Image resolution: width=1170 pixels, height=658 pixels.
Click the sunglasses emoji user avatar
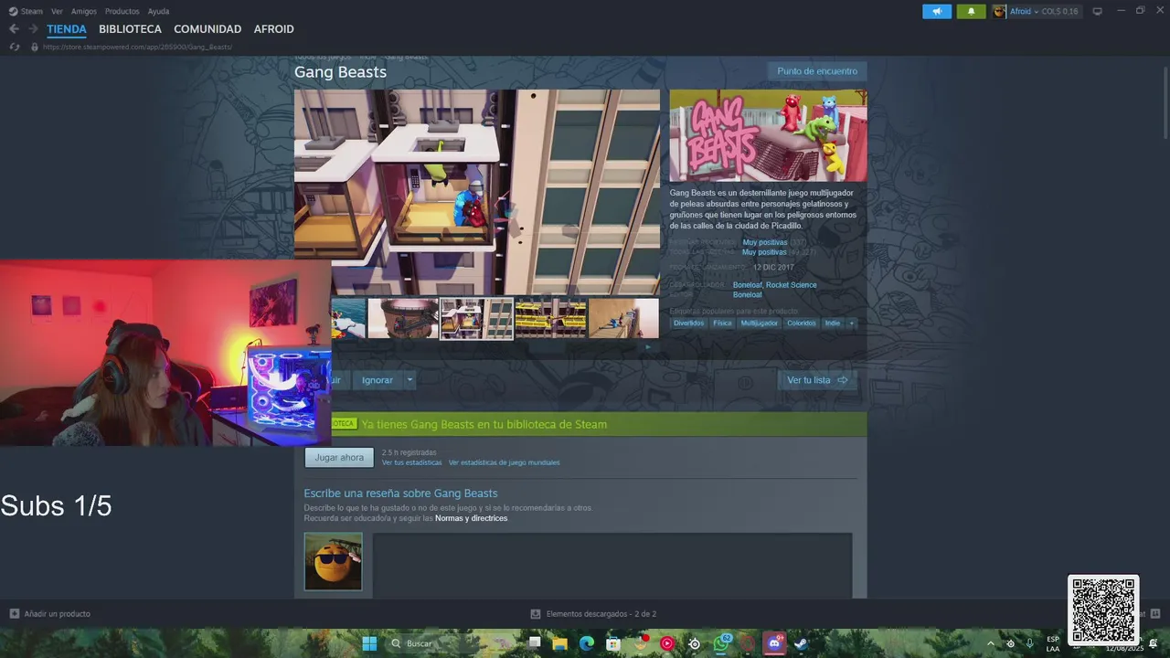point(333,561)
